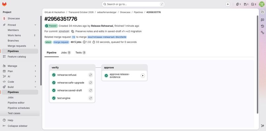Open related merge request !1 link
The width and height of the screenshot is (266, 131).
point(74,37)
